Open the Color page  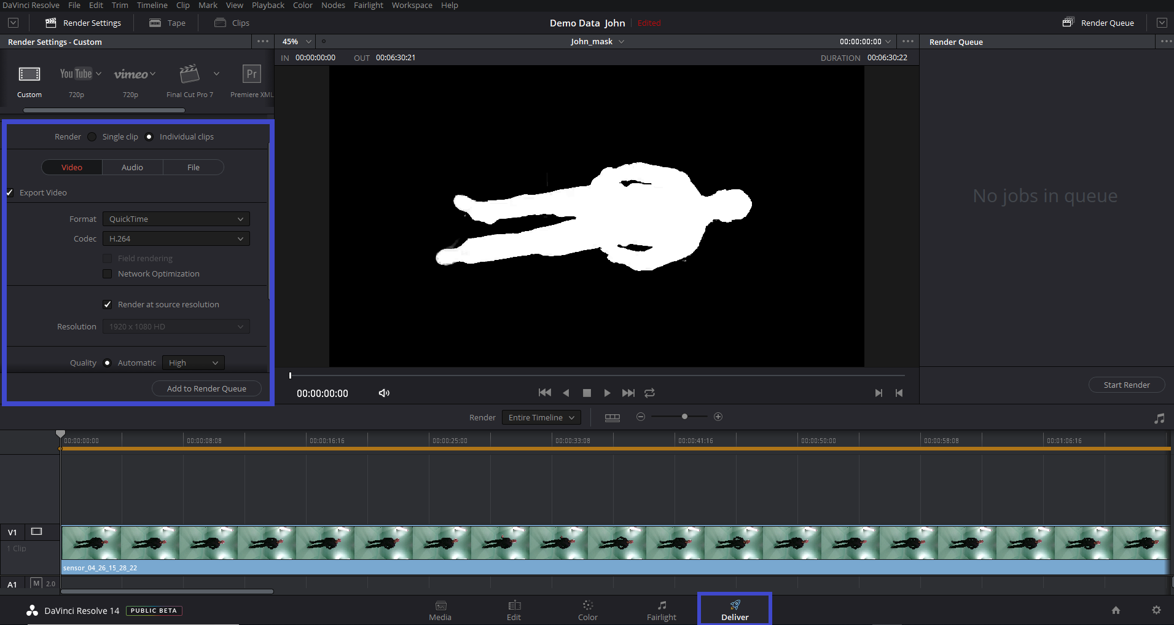coord(588,611)
